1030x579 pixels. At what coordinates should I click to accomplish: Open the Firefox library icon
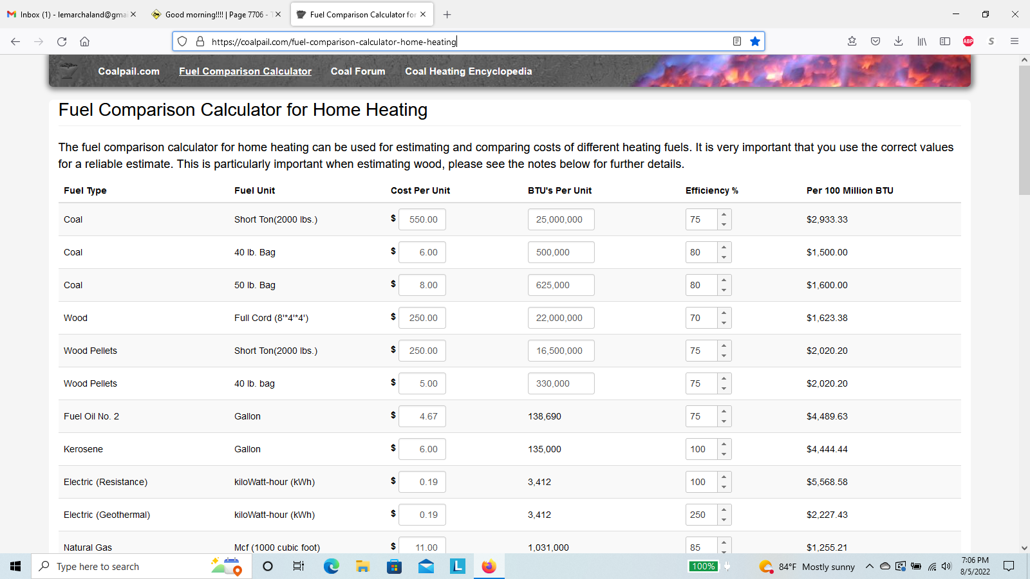[x=922, y=42]
